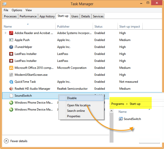This screenshot has width=164, height=149.
Task: Switch to the Processes tab
Action: click(x=10, y=16)
